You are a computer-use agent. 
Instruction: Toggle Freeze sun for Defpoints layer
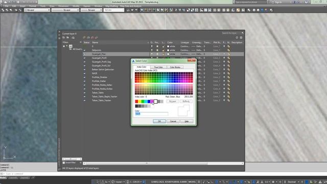click(x=157, y=50)
